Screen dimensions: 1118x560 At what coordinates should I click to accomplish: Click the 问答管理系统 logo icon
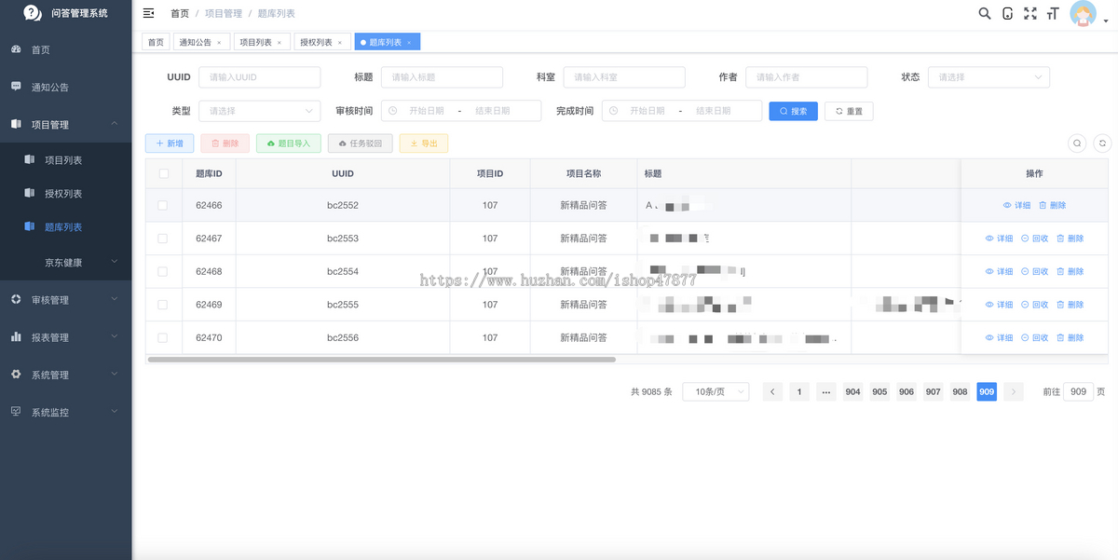click(33, 13)
